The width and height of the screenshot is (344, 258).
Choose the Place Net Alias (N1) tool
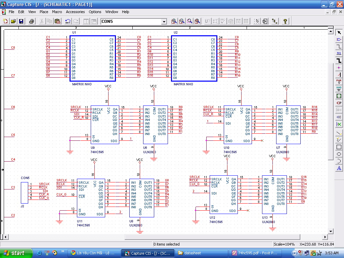coord(339,53)
